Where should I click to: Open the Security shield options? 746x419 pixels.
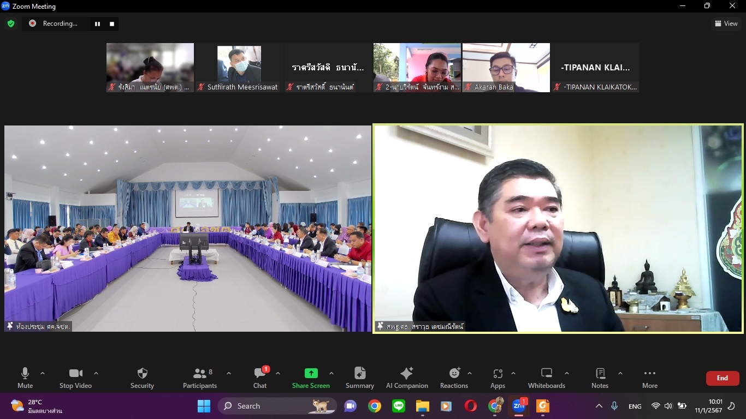click(x=142, y=378)
